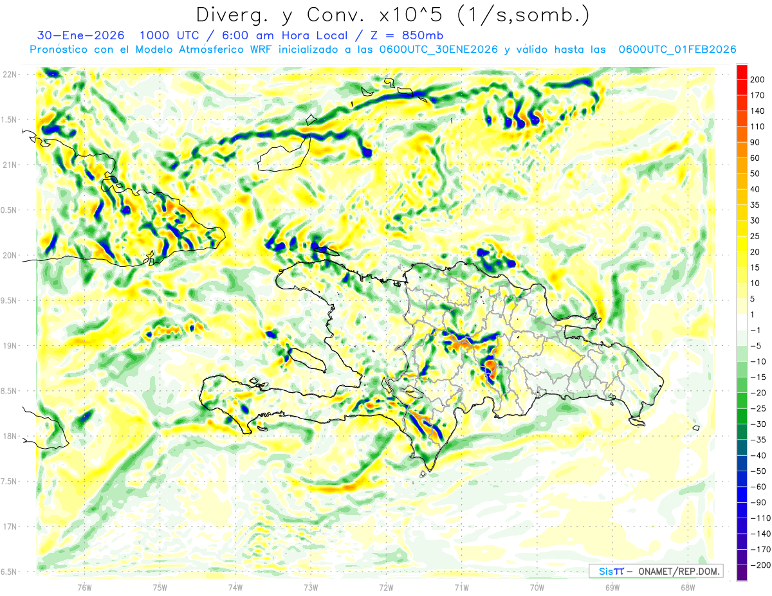Click the initialization text '0600UTC_30ENE2026'

tap(439, 50)
